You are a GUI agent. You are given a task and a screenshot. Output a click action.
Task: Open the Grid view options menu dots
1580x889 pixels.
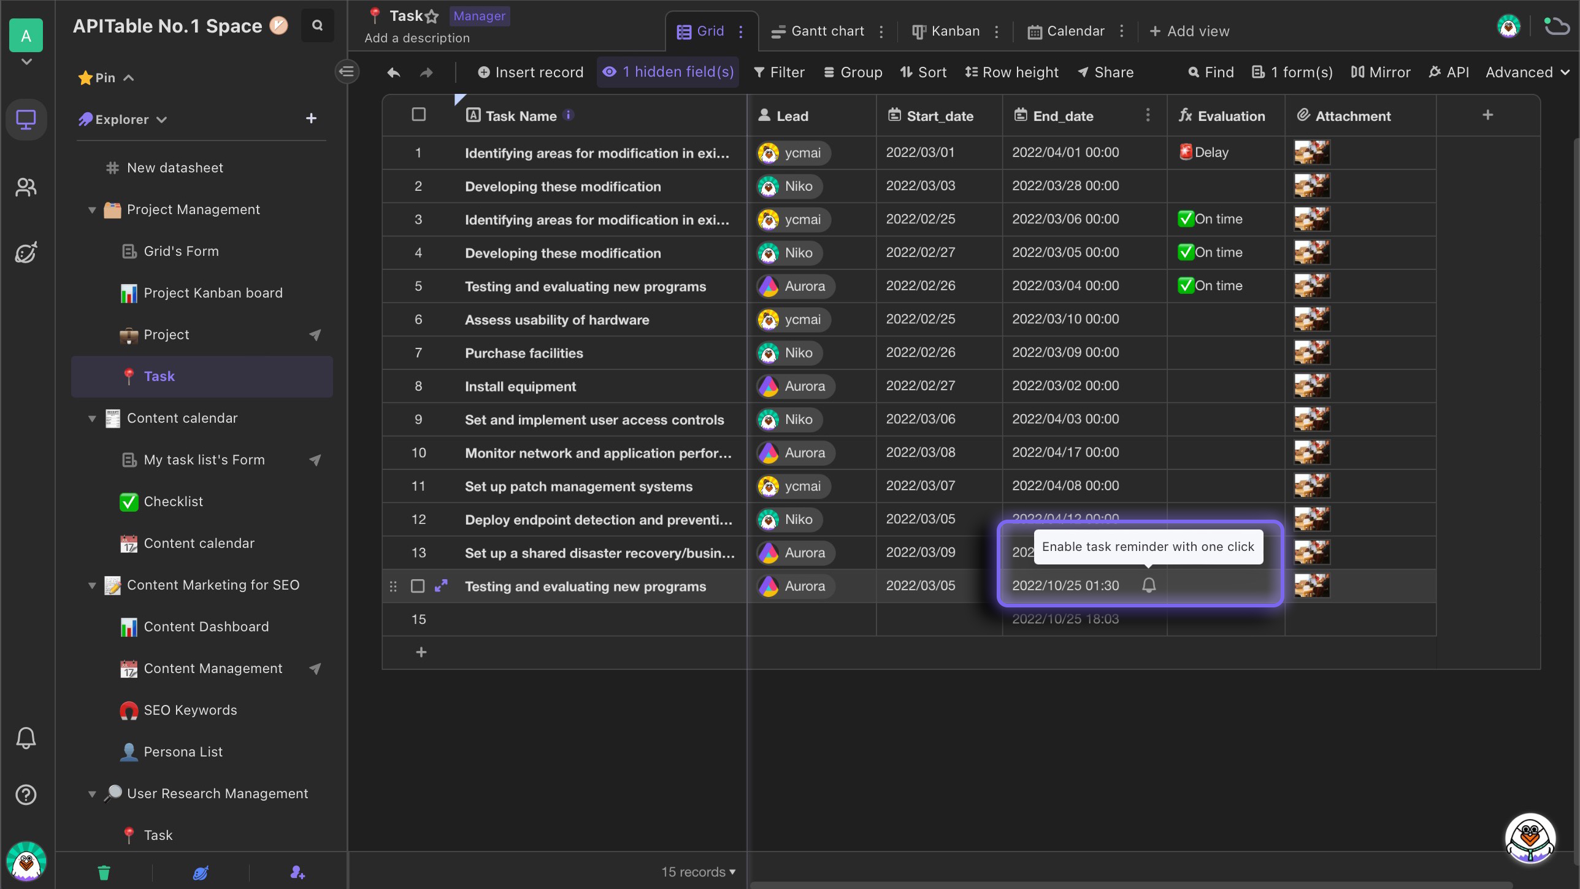pos(741,31)
